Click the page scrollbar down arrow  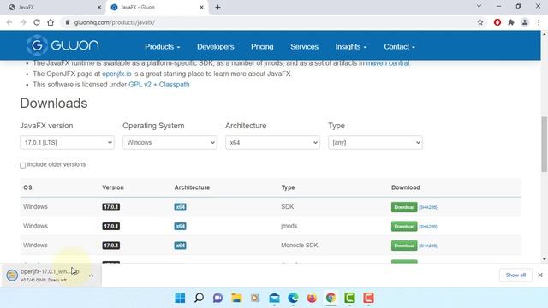tap(545, 259)
